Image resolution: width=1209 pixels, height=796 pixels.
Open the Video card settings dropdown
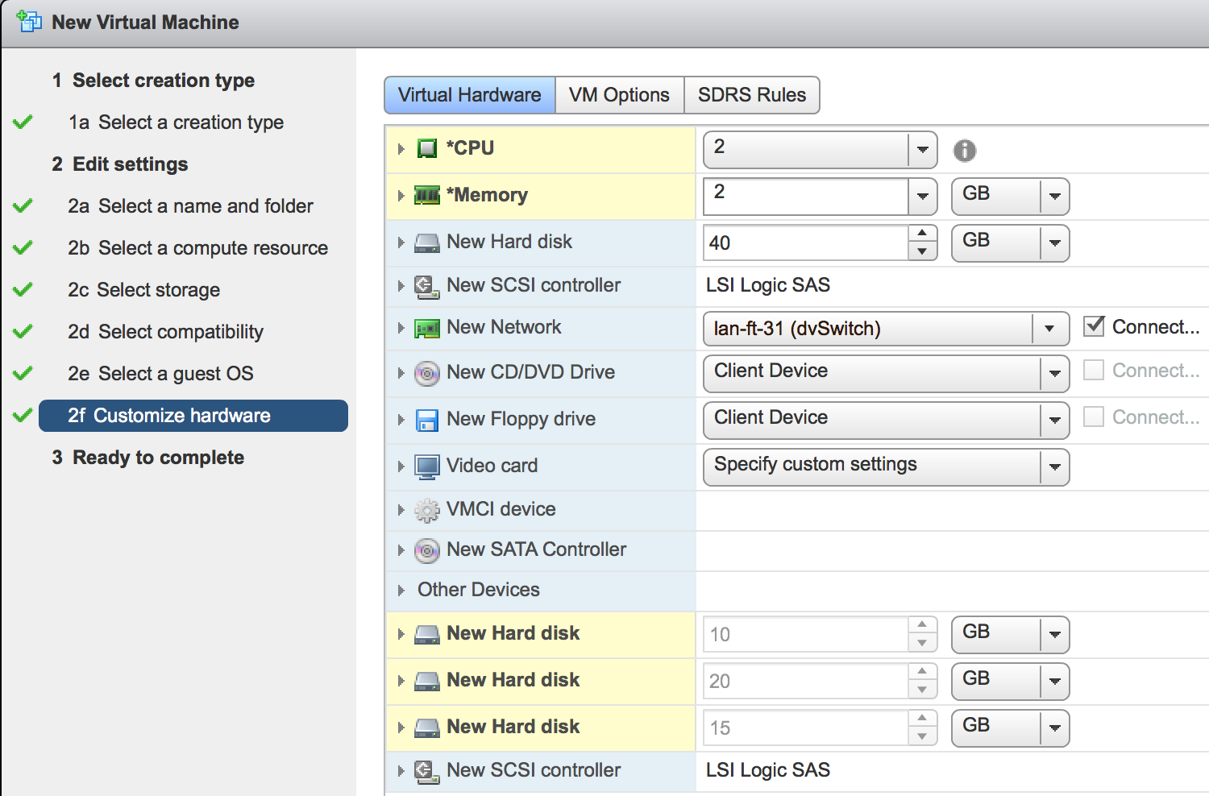click(x=1056, y=467)
